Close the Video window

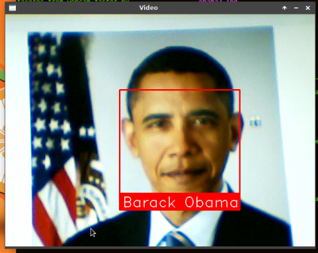pyautogui.click(x=308, y=8)
